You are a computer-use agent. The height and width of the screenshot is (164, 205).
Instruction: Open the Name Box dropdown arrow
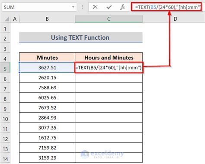(x=73, y=7)
